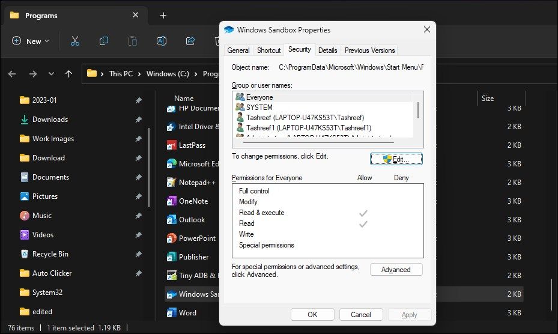Image resolution: width=558 pixels, height=334 pixels.
Task: Click the Rename icon in Explorer toolbar
Action: (161, 41)
